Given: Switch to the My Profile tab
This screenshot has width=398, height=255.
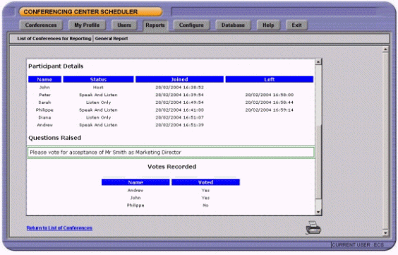Looking at the screenshot, I should [x=87, y=25].
